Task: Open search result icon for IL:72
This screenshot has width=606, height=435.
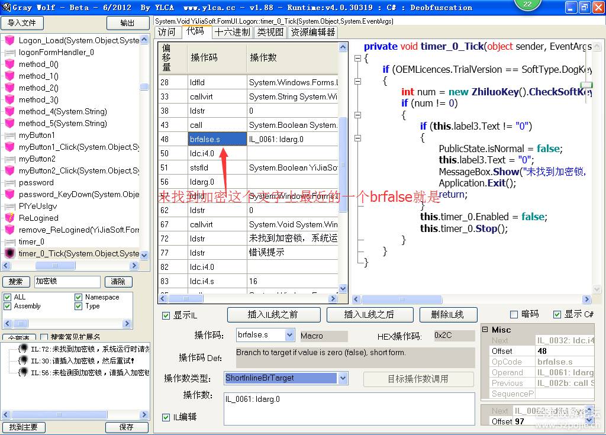Action: tap(22, 349)
